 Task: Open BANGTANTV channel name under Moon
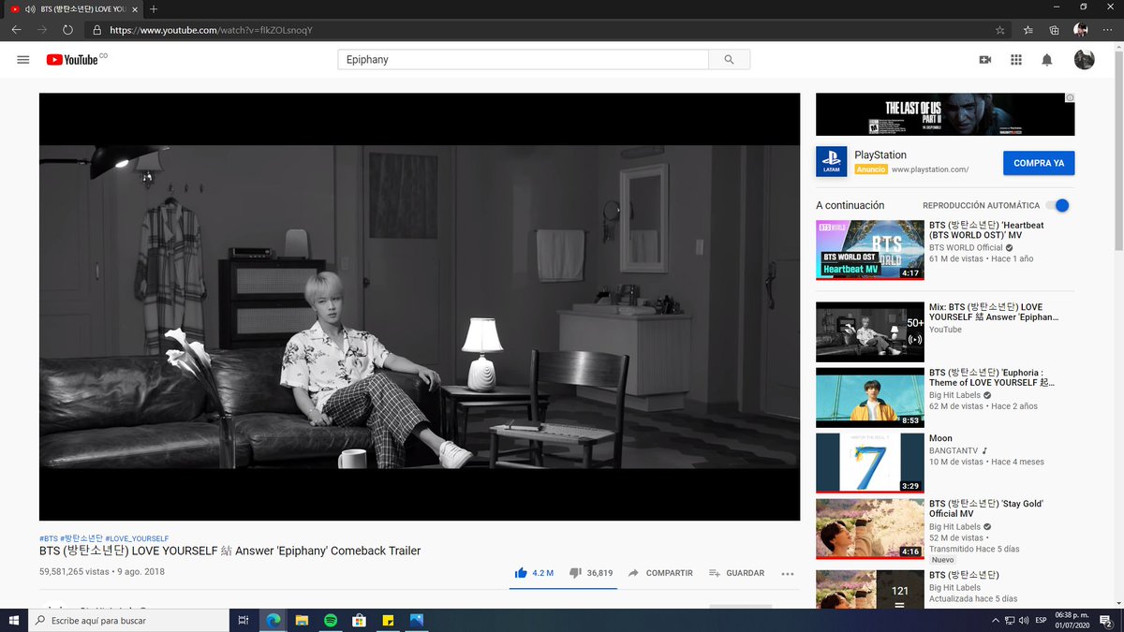(x=954, y=450)
